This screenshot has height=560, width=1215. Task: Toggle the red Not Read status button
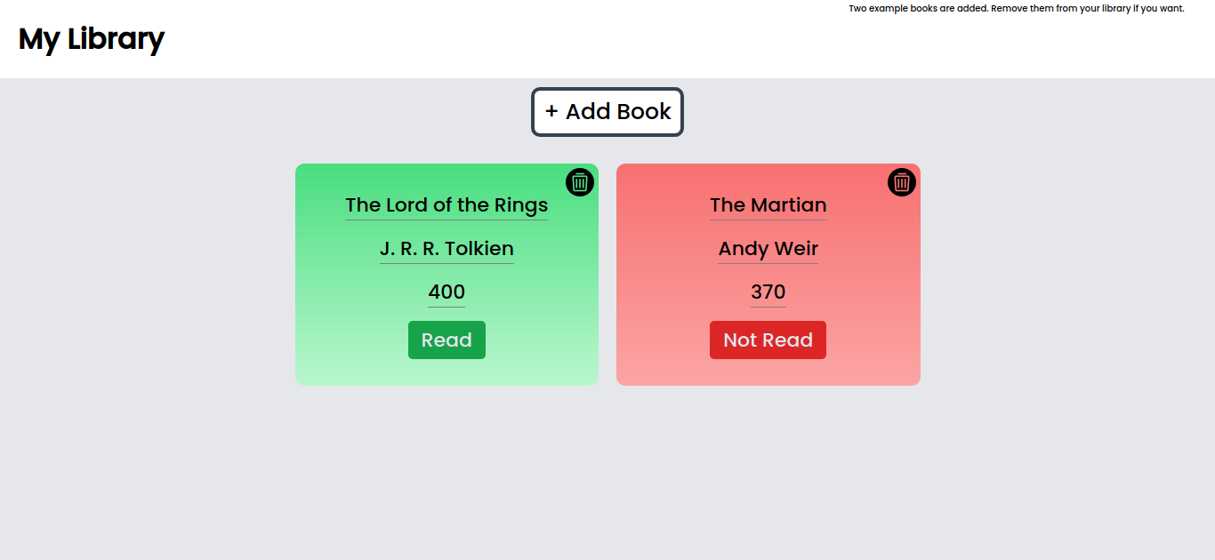768,340
